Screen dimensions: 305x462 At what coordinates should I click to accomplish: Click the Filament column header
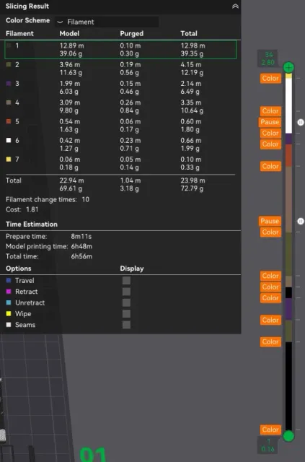coord(19,34)
